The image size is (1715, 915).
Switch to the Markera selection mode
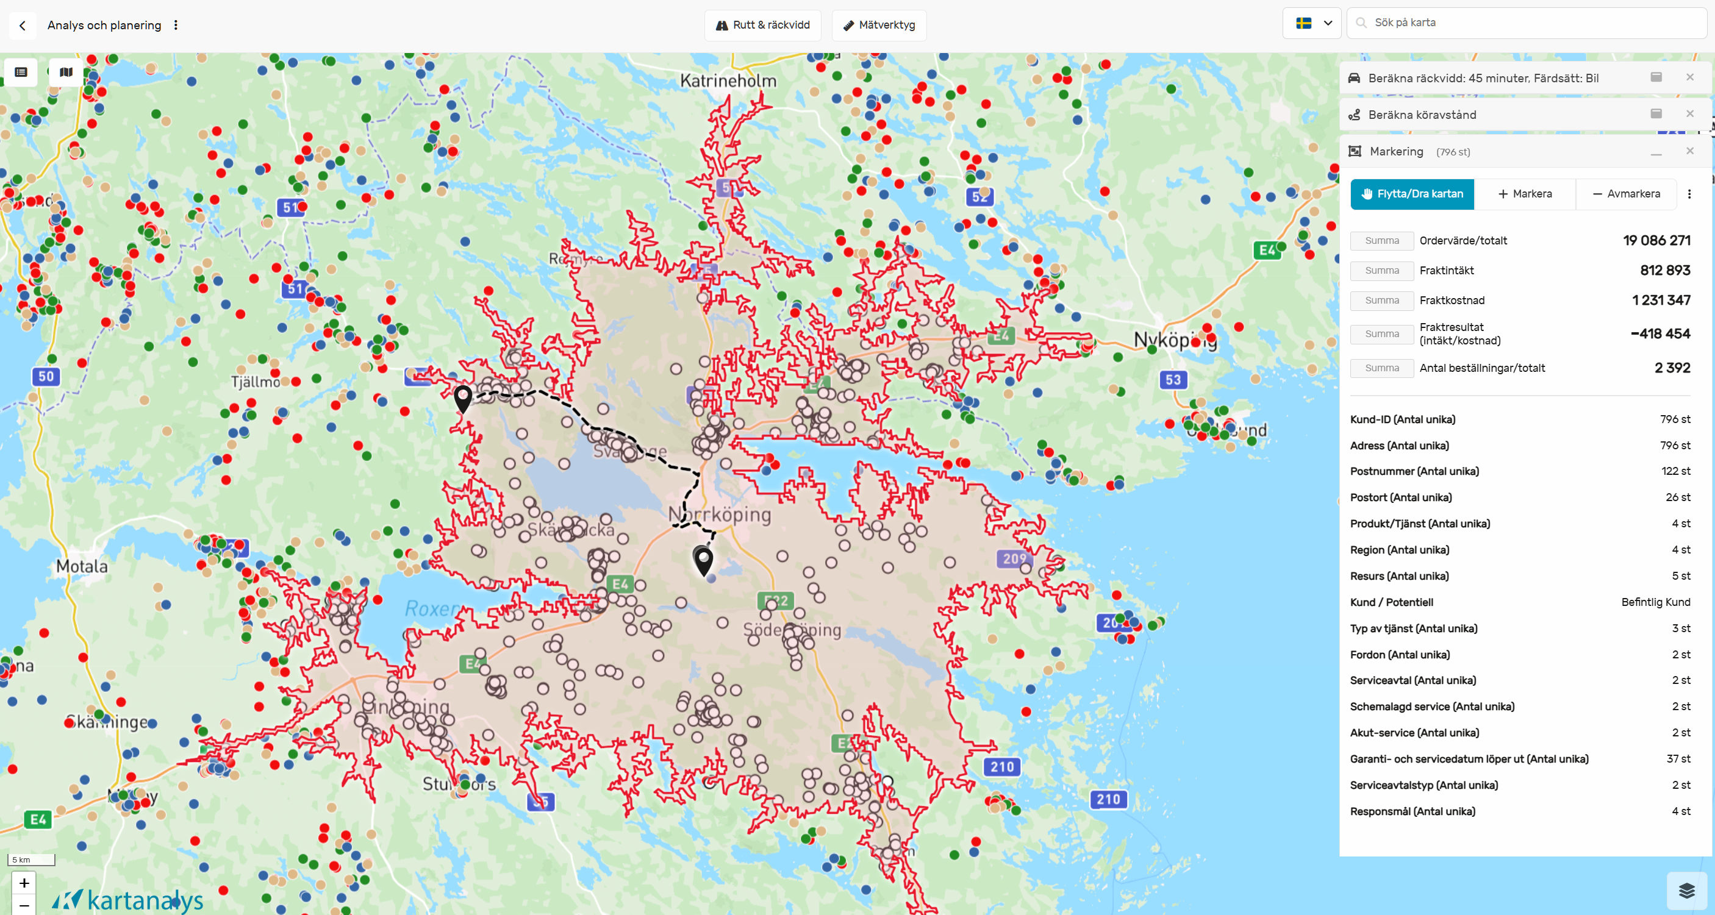coord(1525,194)
